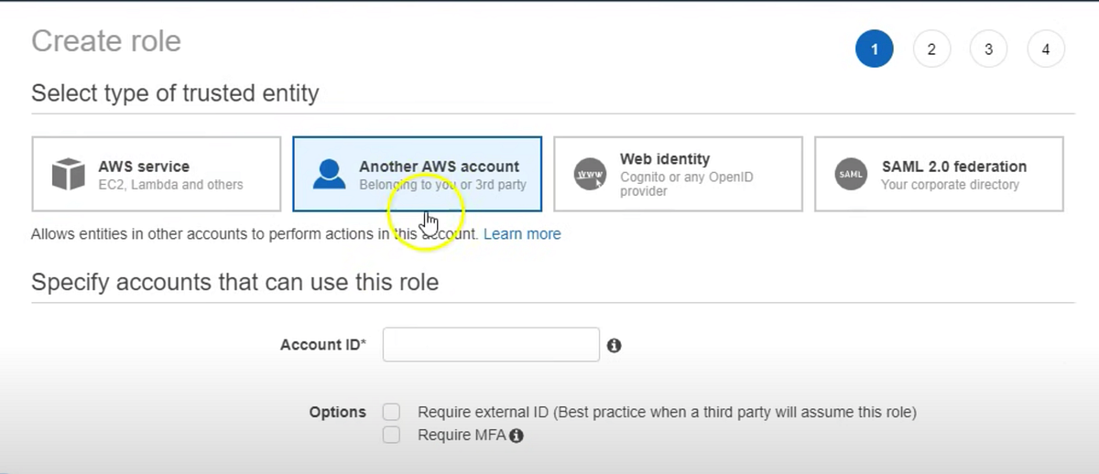Click 'Select type of trusted entity' heading
This screenshot has width=1099, height=474.
pos(175,93)
